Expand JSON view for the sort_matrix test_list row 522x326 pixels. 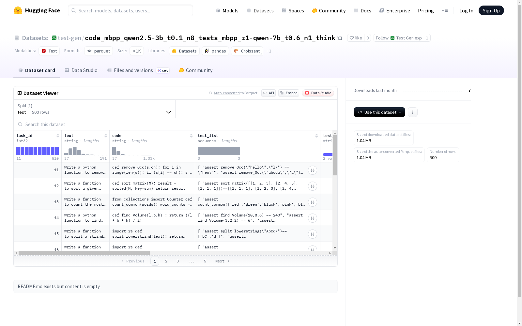(x=313, y=186)
